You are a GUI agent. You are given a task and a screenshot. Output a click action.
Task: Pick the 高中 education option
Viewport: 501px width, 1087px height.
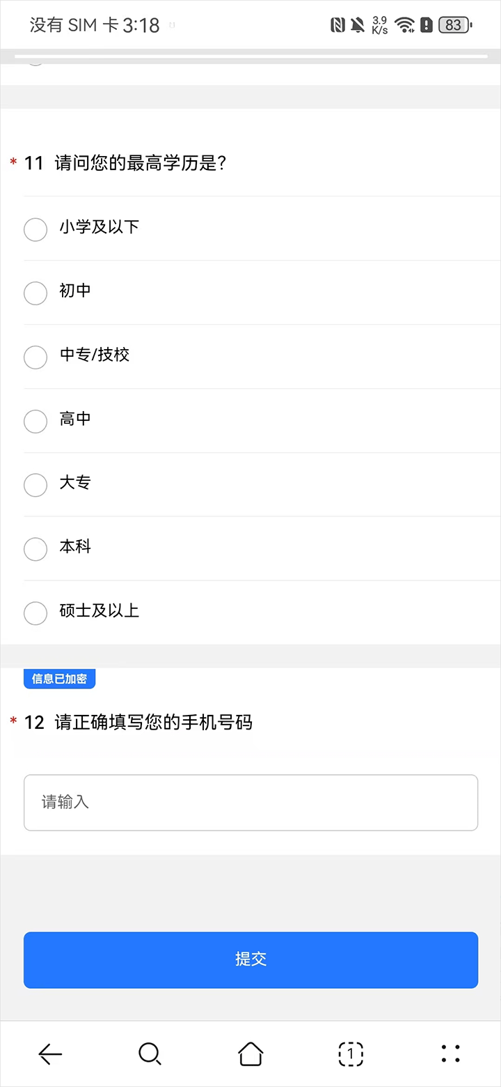35,422
